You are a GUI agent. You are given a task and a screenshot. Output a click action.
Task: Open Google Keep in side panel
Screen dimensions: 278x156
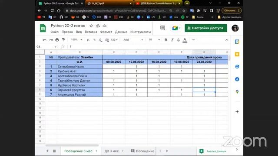click(237, 54)
